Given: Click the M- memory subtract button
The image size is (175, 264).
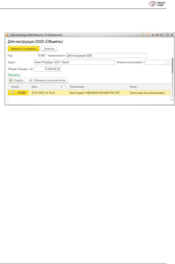Looking at the screenshot, I should pos(162,35).
